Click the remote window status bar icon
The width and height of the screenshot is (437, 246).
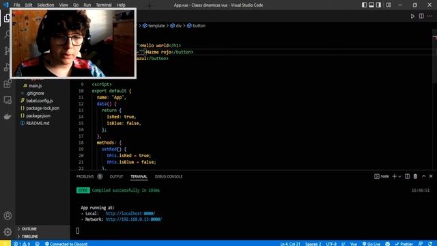point(5,243)
